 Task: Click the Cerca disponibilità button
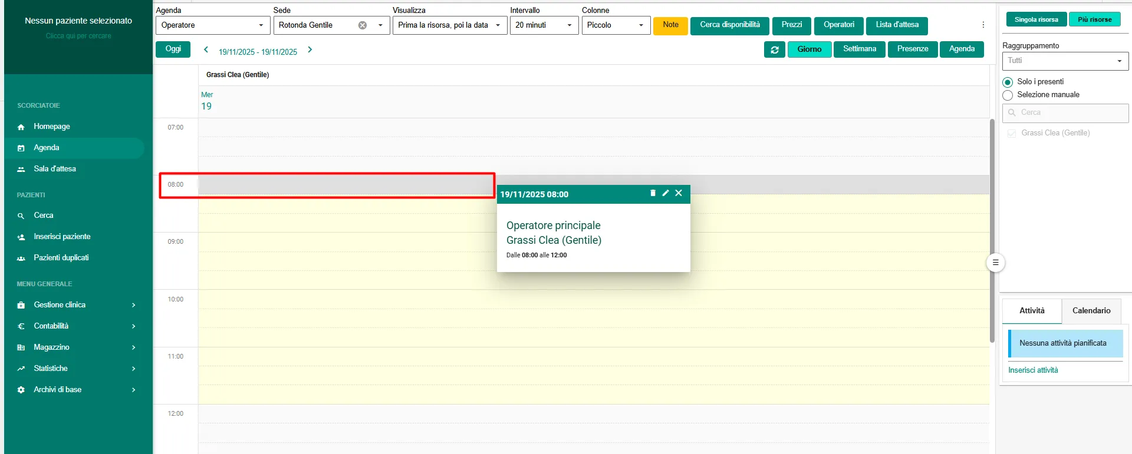pos(729,25)
